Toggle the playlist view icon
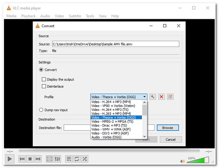 pyautogui.click(x=69, y=159)
